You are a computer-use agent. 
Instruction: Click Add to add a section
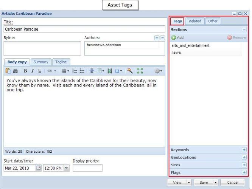click(177, 37)
